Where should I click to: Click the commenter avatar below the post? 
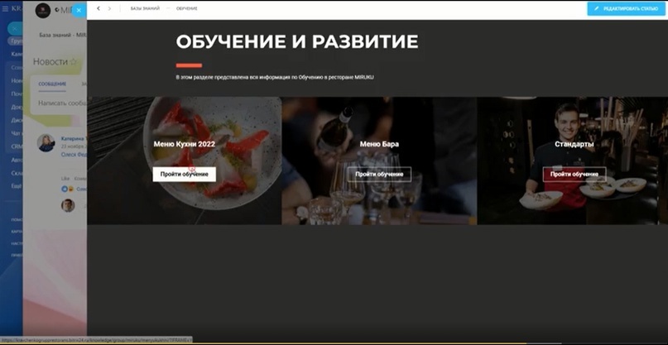tap(68, 205)
